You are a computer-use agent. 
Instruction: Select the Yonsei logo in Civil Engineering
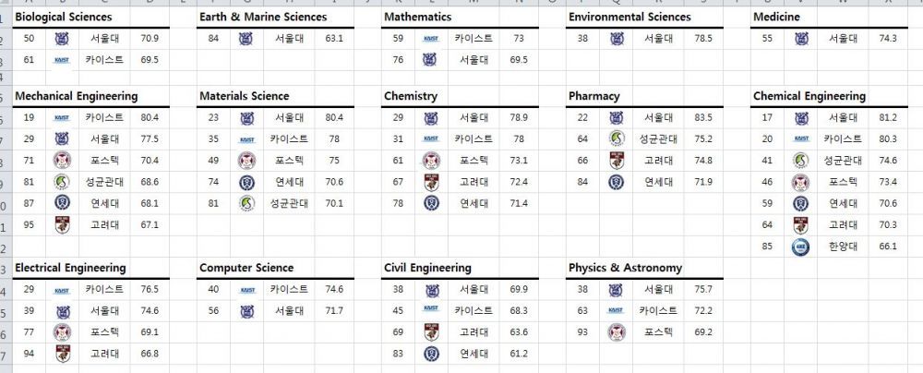tap(431, 353)
